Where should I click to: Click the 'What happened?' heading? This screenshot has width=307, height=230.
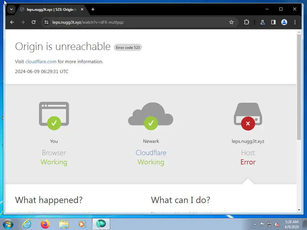coord(49,200)
